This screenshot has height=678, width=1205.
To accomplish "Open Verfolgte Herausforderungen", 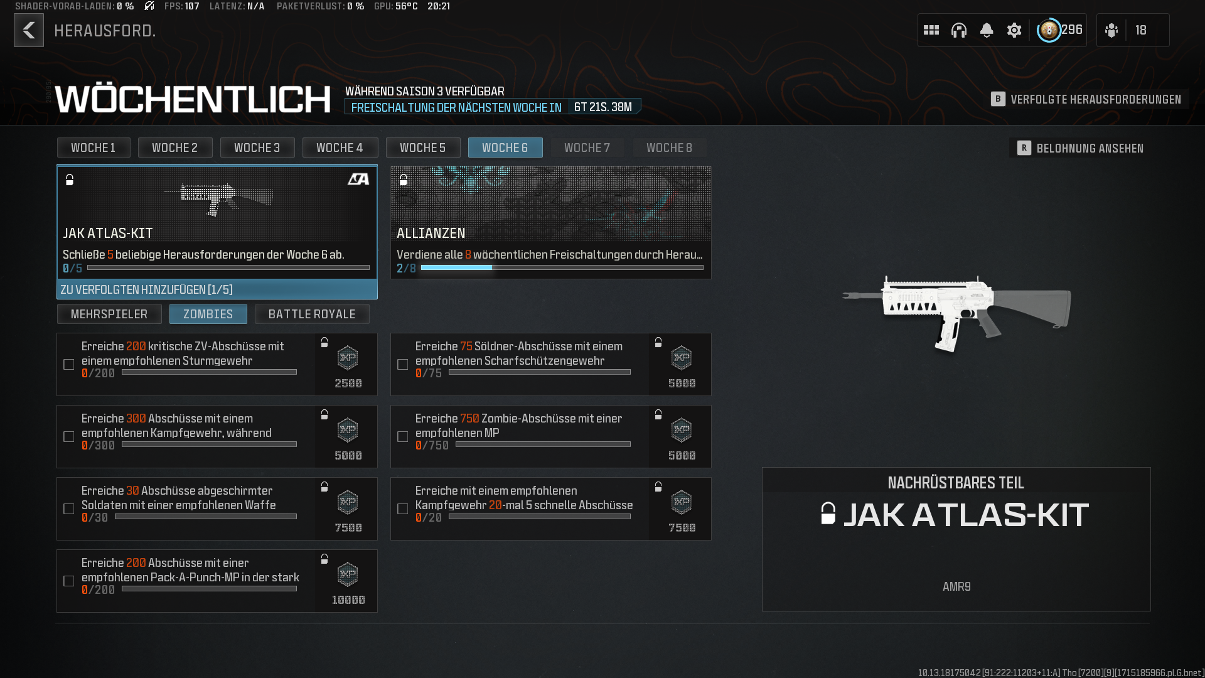I will click(1086, 99).
